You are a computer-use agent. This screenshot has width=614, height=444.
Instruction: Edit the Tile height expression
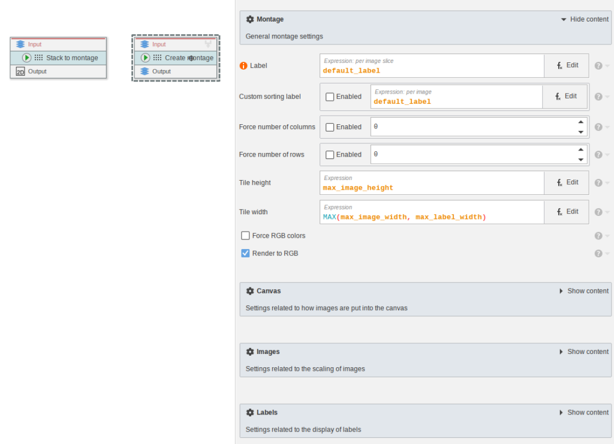(x=567, y=182)
